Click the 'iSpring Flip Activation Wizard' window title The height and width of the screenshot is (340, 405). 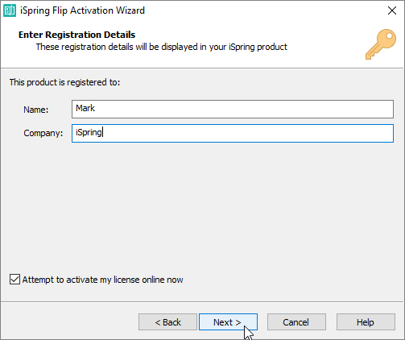click(x=83, y=10)
